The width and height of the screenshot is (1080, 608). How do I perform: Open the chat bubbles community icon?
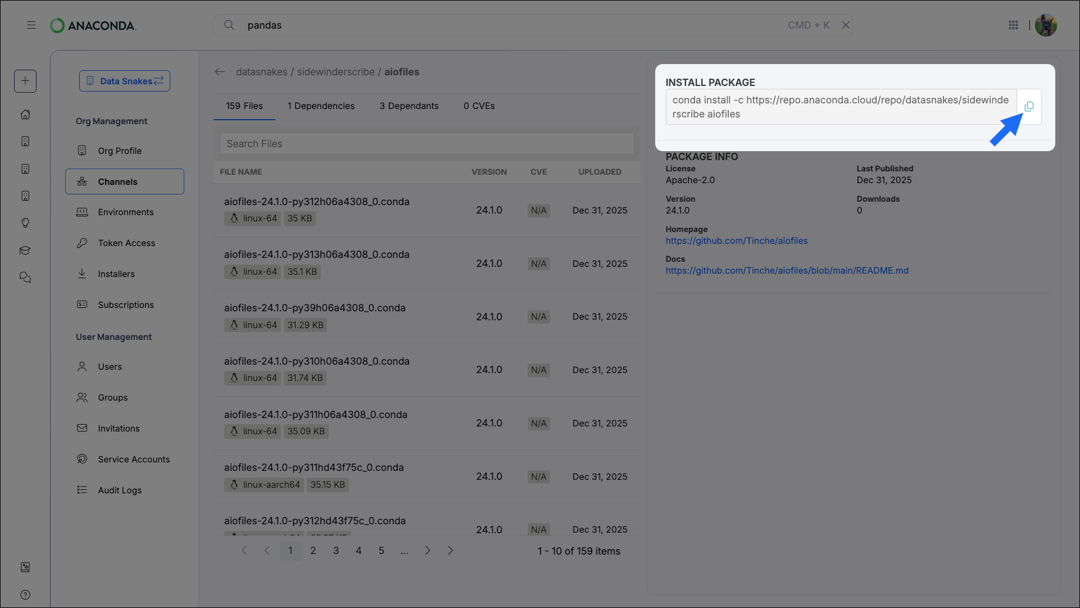(x=25, y=278)
